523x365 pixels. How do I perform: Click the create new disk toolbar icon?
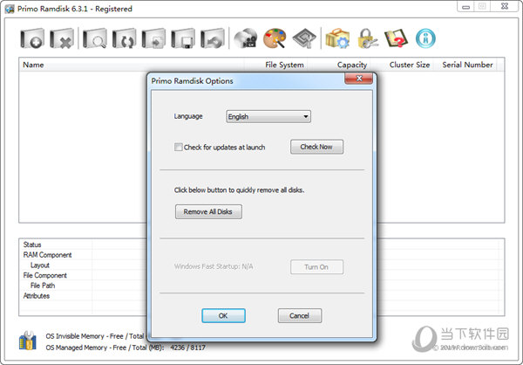32,38
